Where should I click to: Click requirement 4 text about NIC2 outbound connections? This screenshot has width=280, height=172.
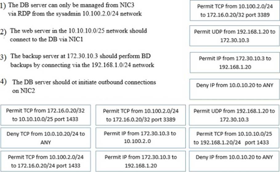(84, 86)
